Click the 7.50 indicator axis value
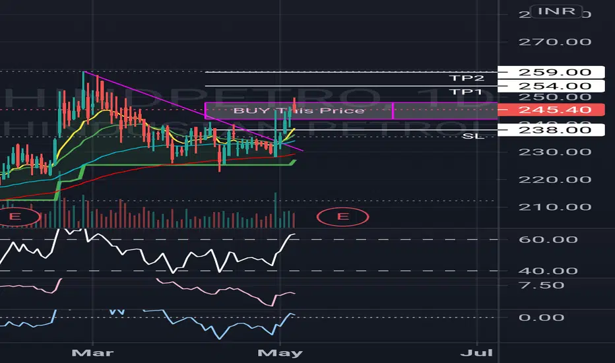The height and width of the screenshot is (363, 615). [x=541, y=285]
